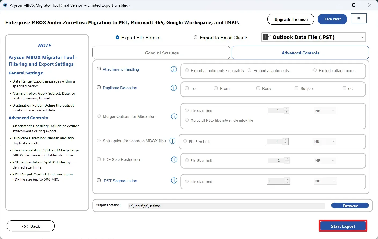
Task: Click the "Output Location:" label
Action: click(x=108, y=205)
